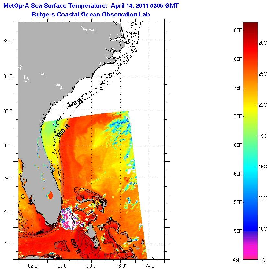
Task: Click the -74 0' longitude label
Action: [x=150, y=266]
